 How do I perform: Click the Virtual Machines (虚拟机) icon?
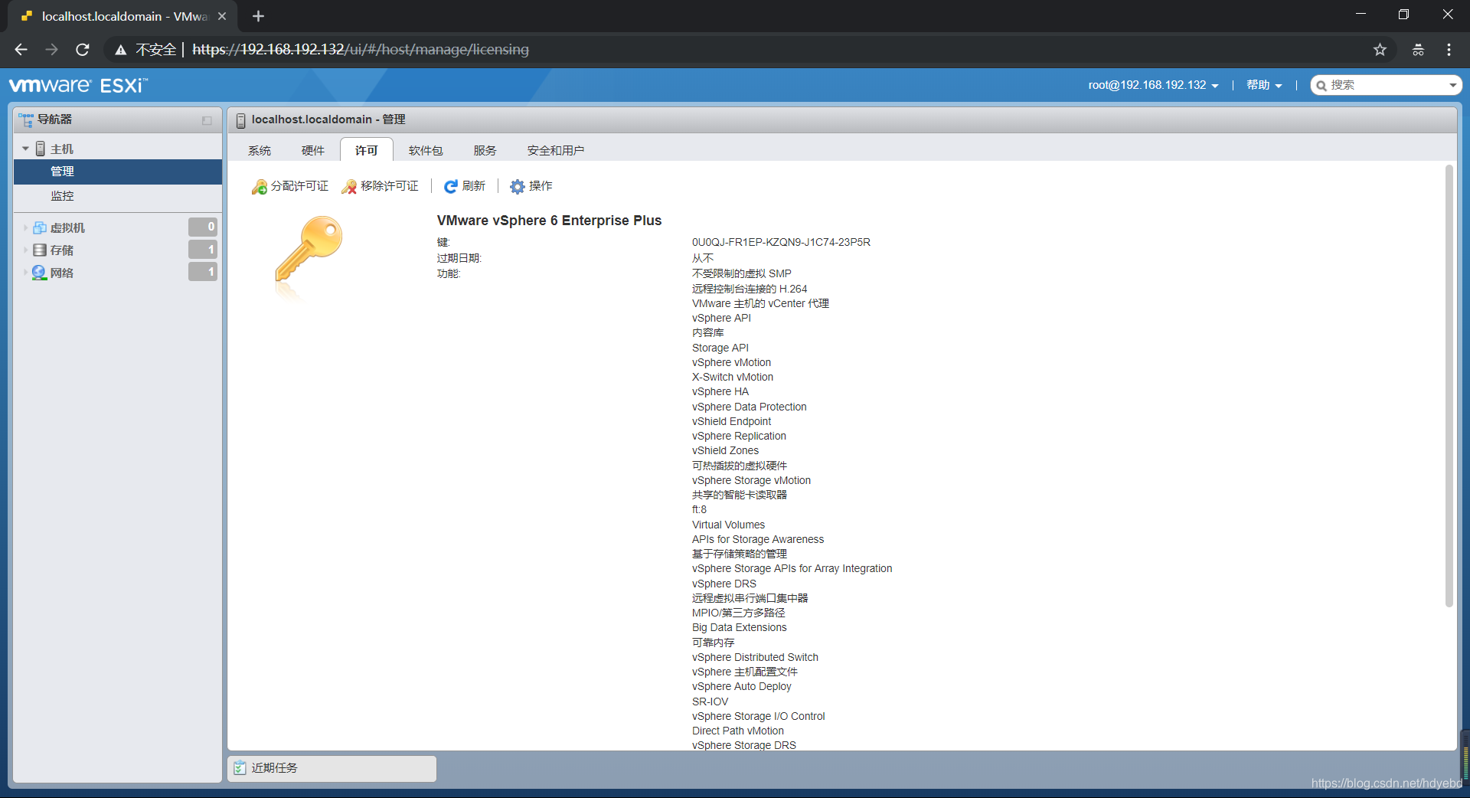(x=40, y=227)
